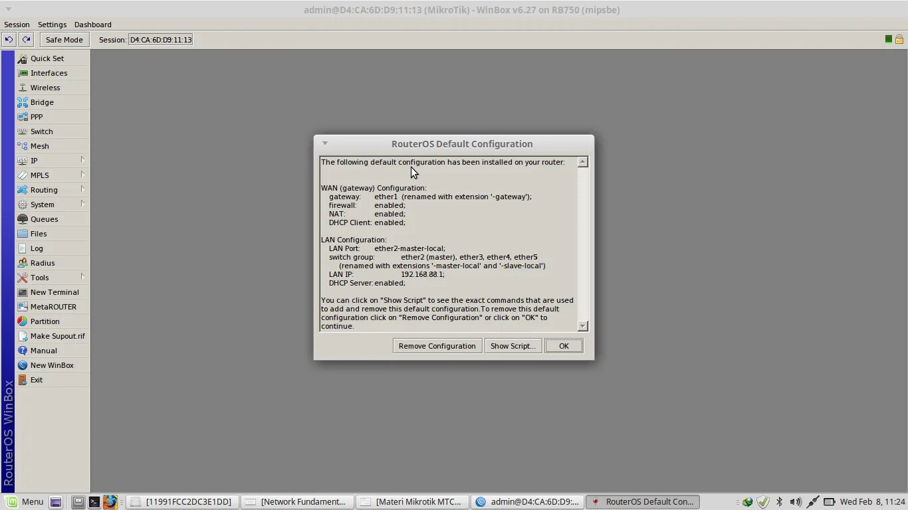
Task: Click the volume icon in system tray
Action: [x=796, y=502]
